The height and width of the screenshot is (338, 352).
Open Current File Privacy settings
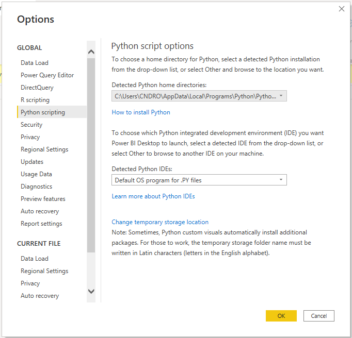tap(30, 283)
